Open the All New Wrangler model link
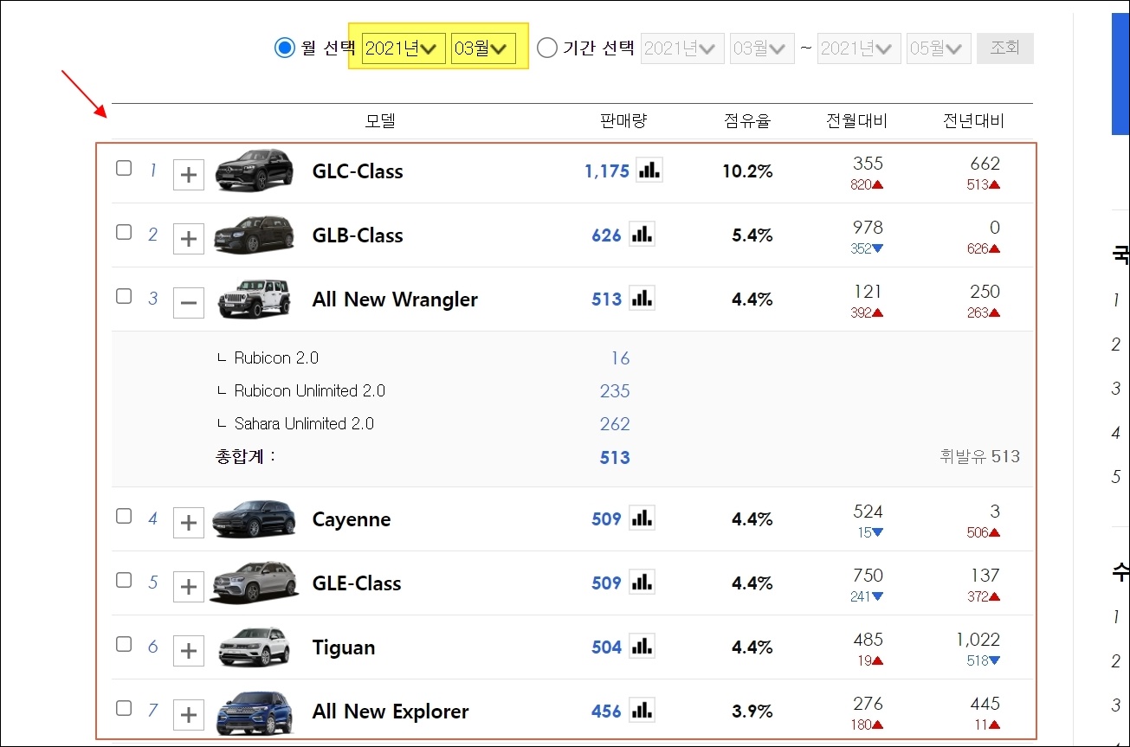Viewport: 1130px width, 747px height. (395, 299)
